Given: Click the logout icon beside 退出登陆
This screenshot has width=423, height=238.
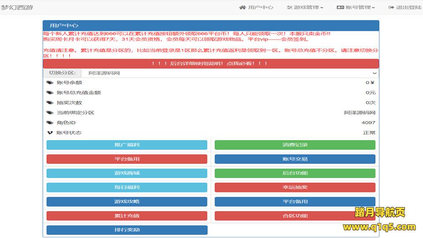Looking at the screenshot, I should click(391, 7).
